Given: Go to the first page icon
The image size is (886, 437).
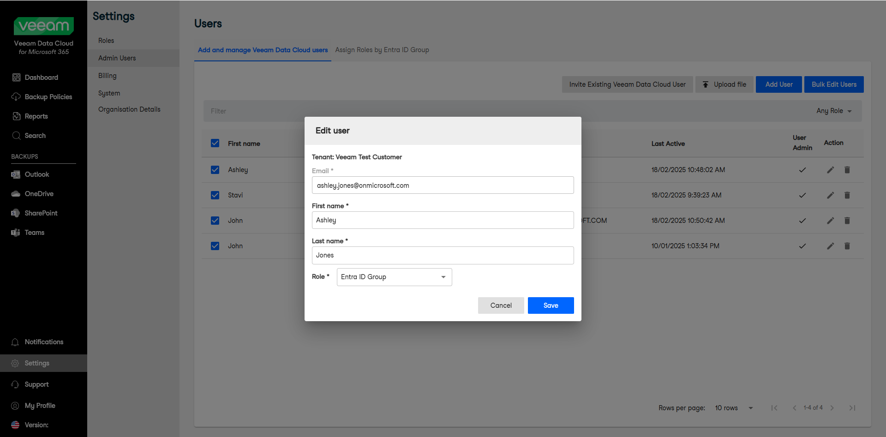Looking at the screenshot, I should [x=774, y=408].
